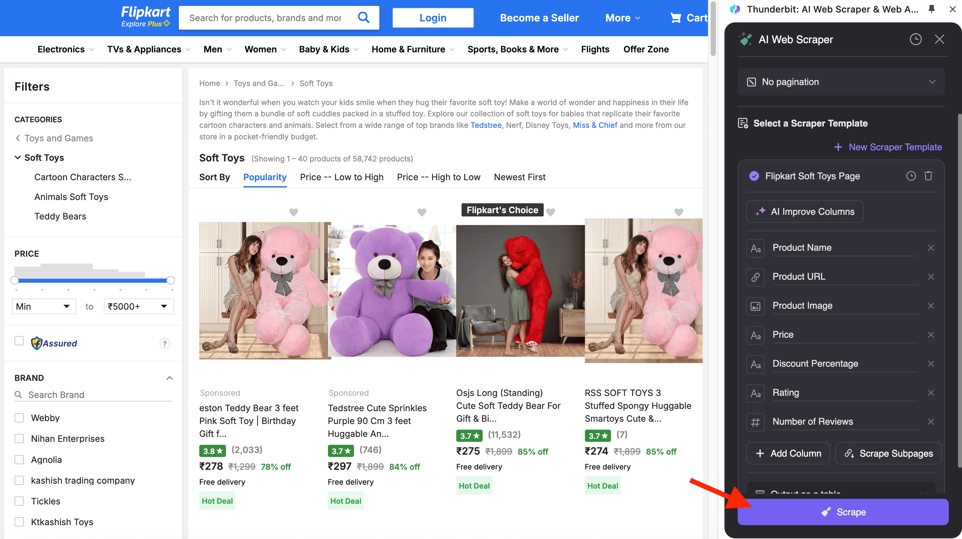This screenshot has height=539, width=962.
Task: Tick the Tickles brand checkbox
Action: coord(19,501)
